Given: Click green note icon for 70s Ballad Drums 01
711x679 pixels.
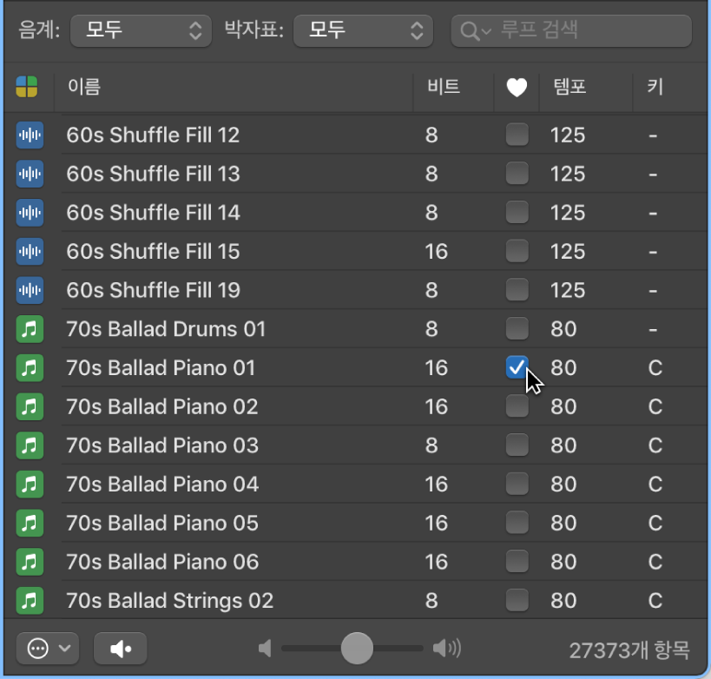Looking at the screenshot, I should [x=30, y=330].
